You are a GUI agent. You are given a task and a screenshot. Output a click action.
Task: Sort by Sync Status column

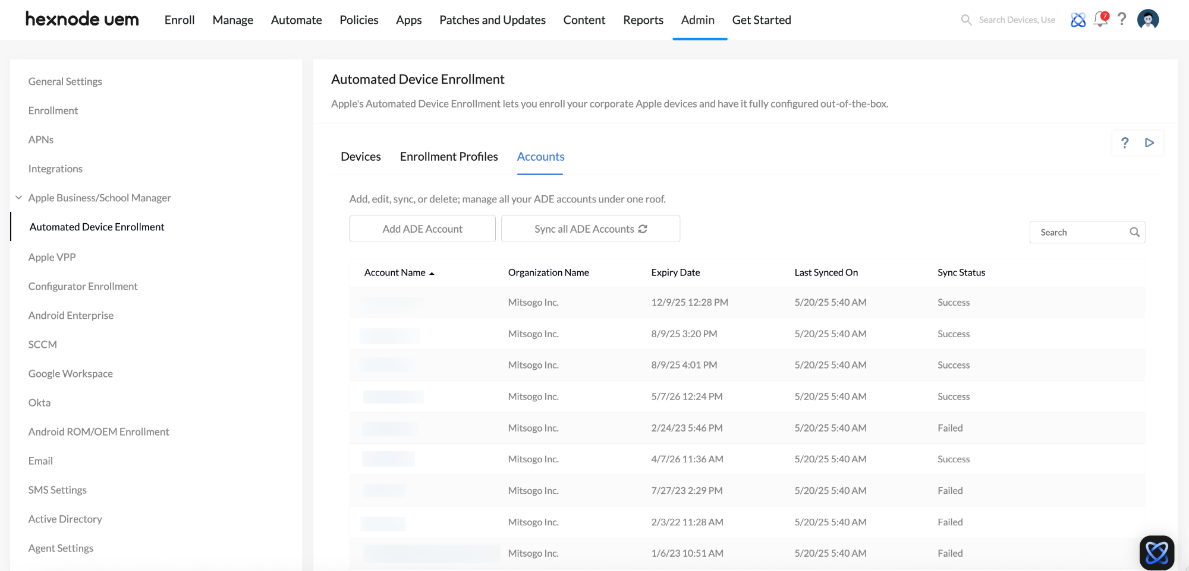pyautogui.click(x=961, y=272)
